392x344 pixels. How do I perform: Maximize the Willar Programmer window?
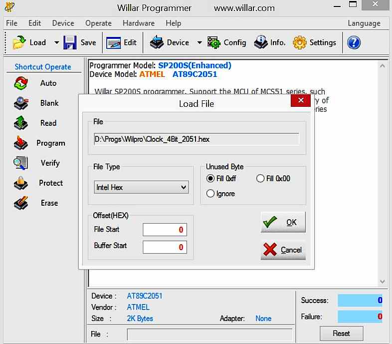click(x=353, y=4)
